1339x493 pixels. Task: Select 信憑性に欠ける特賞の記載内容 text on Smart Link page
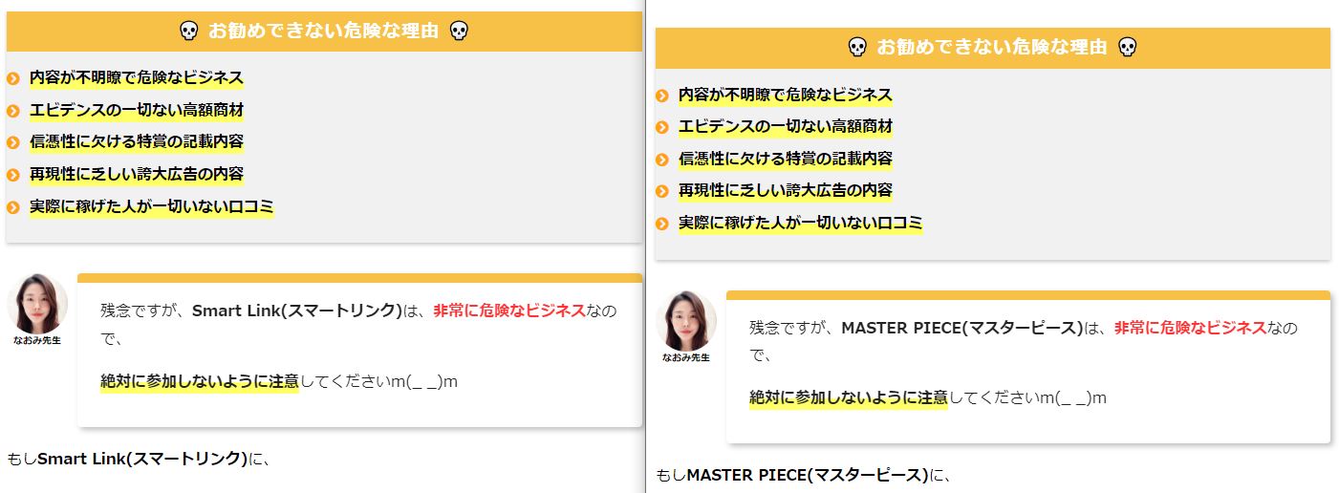point(137,141)
